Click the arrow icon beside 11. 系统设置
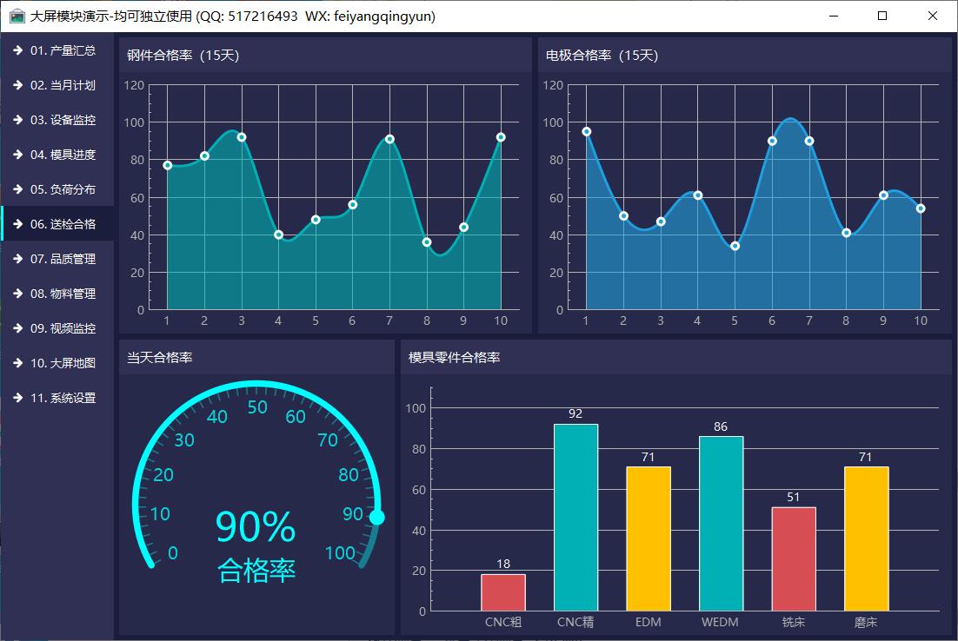This screenshot has width=958, height=641. [x=17, y=398]
